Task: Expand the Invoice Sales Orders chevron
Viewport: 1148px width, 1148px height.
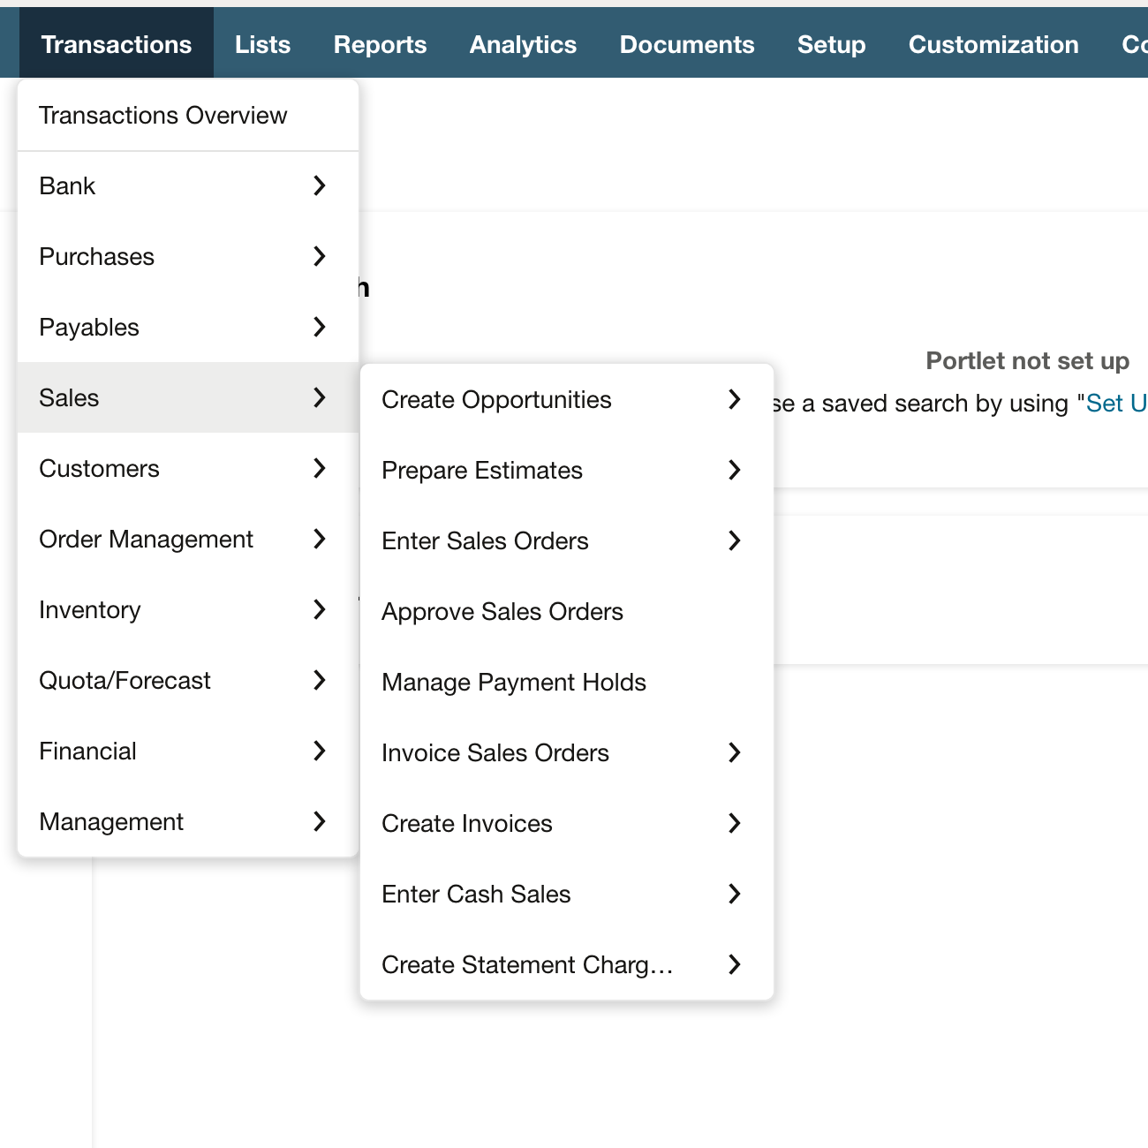Action: pos(734,752)
